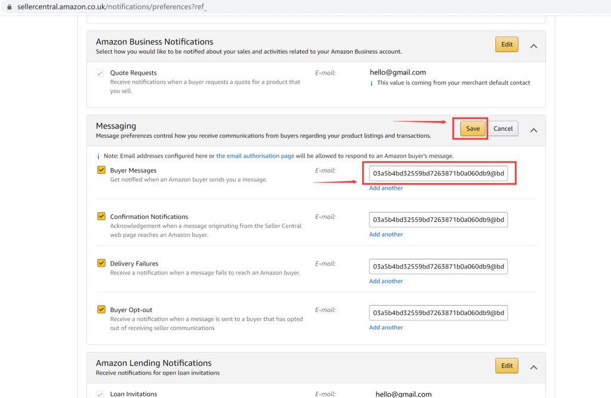This screenshot has height=398, width=611.
Task: Click the Buyer Opt-out label
Action: pyautogui.click(x=131, y=310)
